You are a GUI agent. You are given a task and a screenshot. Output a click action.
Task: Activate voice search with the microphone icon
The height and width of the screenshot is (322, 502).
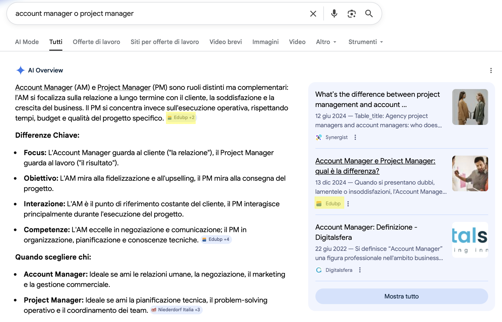point(334,13)
